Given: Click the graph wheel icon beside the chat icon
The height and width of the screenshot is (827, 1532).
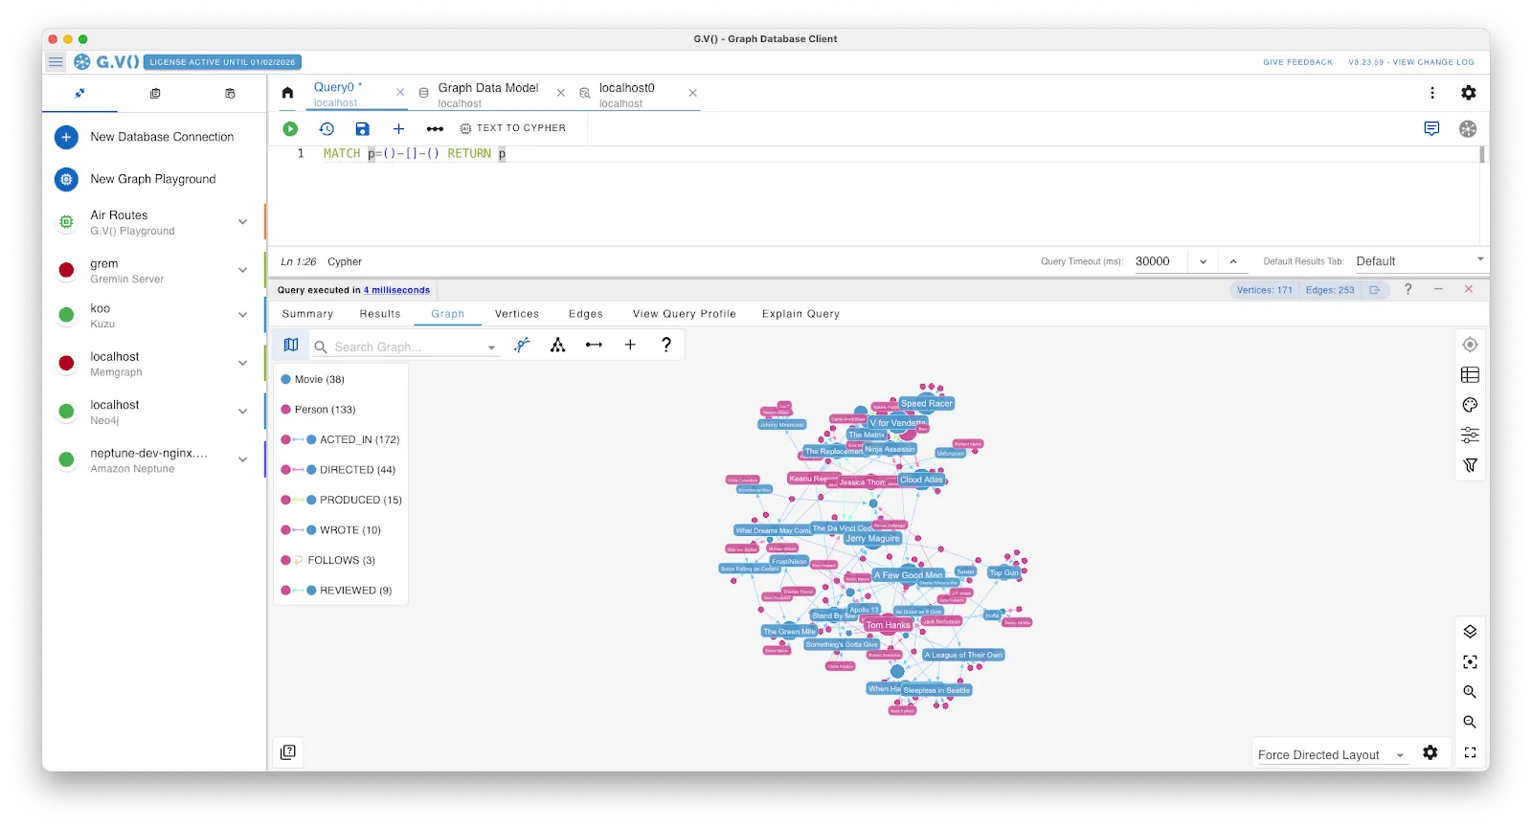Looking at the screenshot, I should point(1468,128).
